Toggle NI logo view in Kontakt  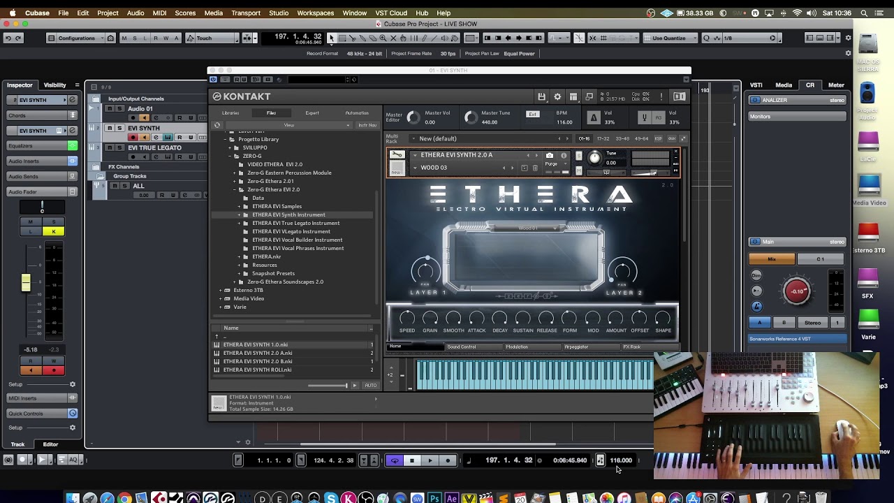pyautogui.click(x=679, y=97)
